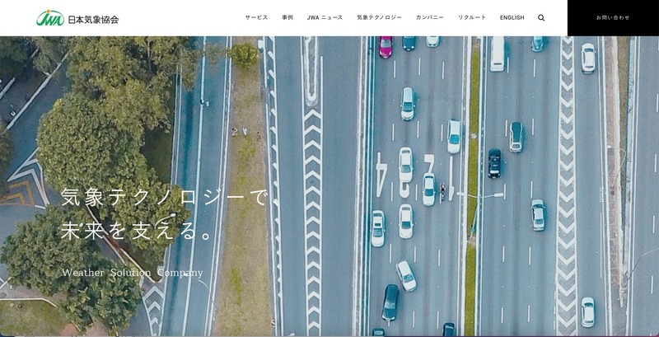The height and width of the screenshot is (337, 659).
Task: Click the headline 気象テクノロジーで
Action: [x=165, y=198]
